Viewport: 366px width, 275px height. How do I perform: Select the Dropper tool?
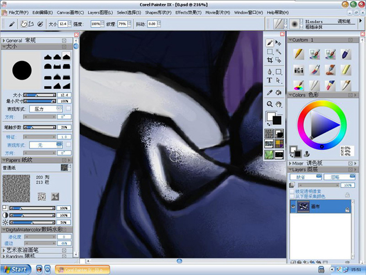pos(270,92)
